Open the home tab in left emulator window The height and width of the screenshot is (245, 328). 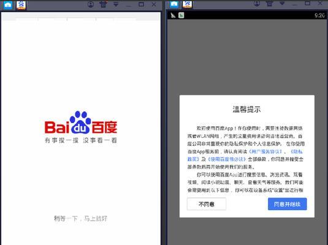(x=8, y=5)
